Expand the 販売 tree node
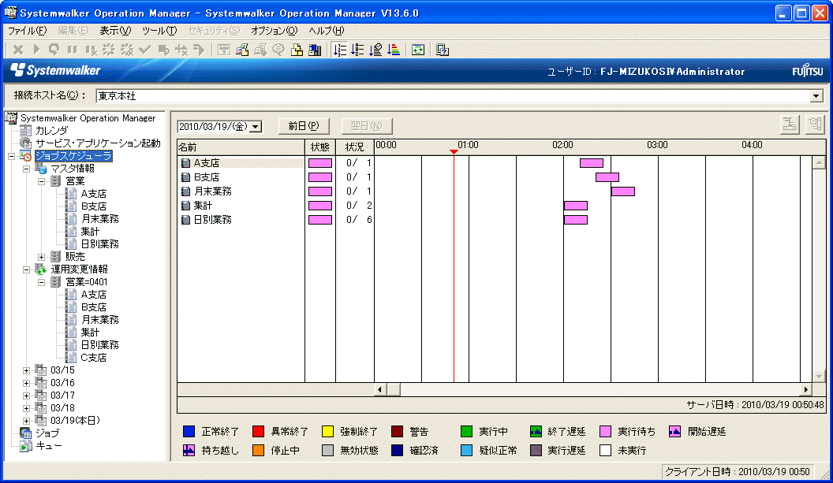The height and width of the screenshot is (483, 833). point(42,257)
